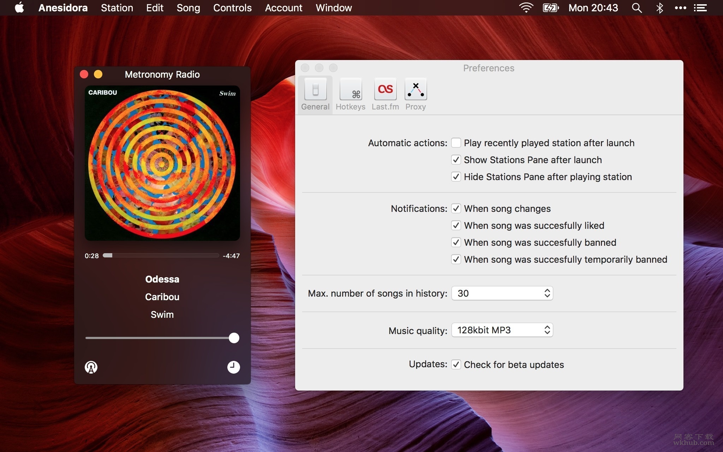This screenshot has width=723, height=452.
Task: Click the three-dots menu bar icon
Action: click(x=680, y=8)
